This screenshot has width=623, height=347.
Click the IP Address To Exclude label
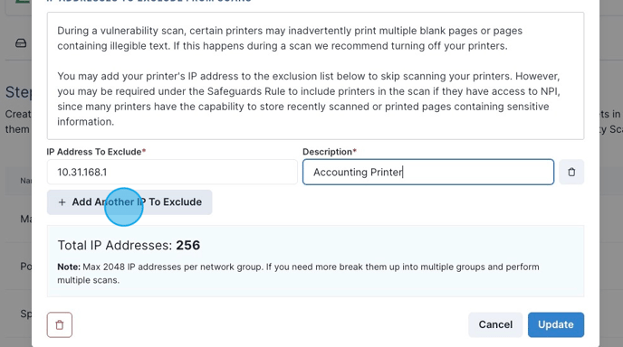click(x=96, y=152)
